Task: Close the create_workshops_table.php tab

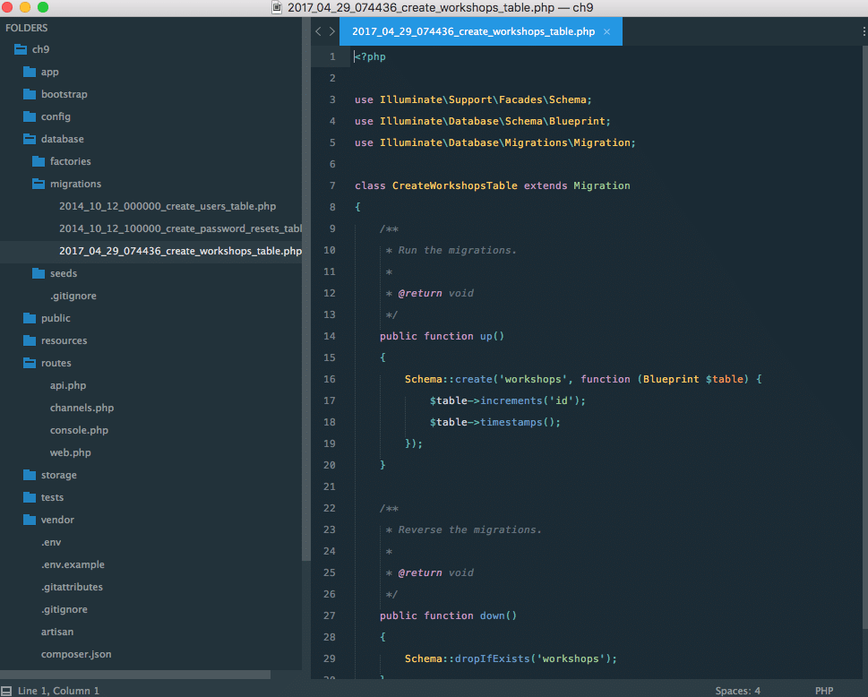Action: (x=606, y=31)
